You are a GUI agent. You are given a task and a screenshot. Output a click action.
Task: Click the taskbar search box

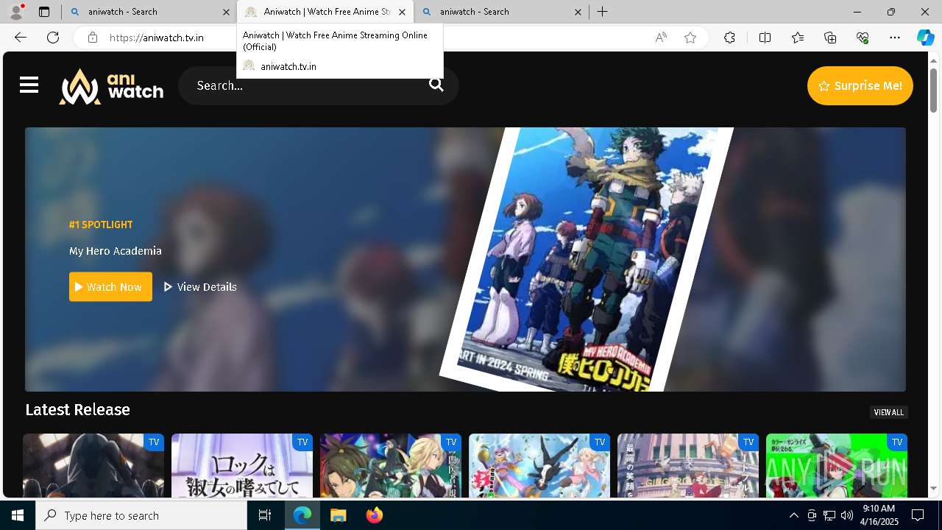coord(141,515)
